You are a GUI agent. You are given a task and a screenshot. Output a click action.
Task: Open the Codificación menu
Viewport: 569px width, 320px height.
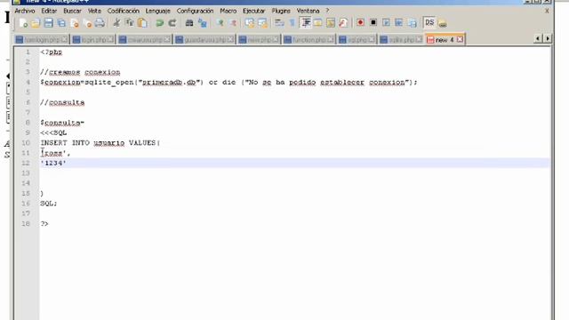(124, 11)
